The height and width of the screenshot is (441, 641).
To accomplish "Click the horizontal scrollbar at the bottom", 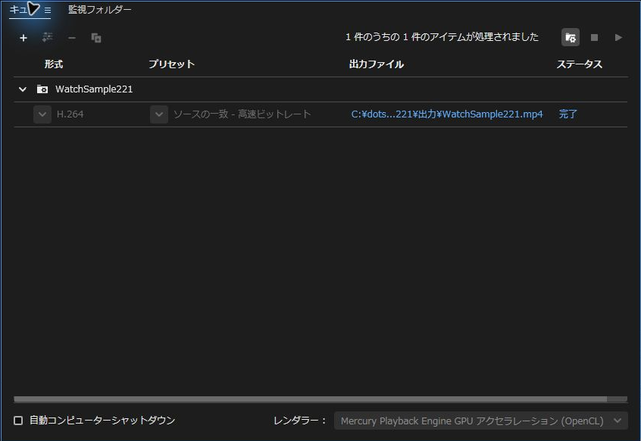I will coord(311,399).
